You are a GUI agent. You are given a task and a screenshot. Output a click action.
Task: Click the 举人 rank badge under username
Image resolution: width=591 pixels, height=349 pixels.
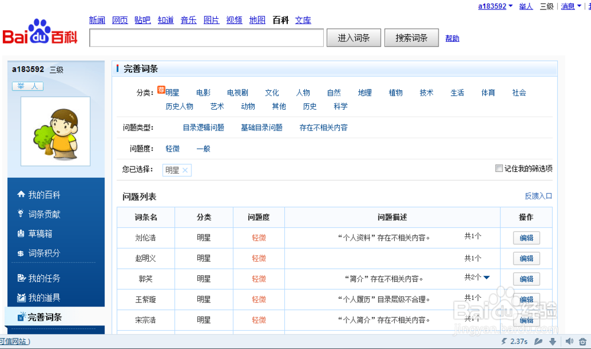[28, 86]
